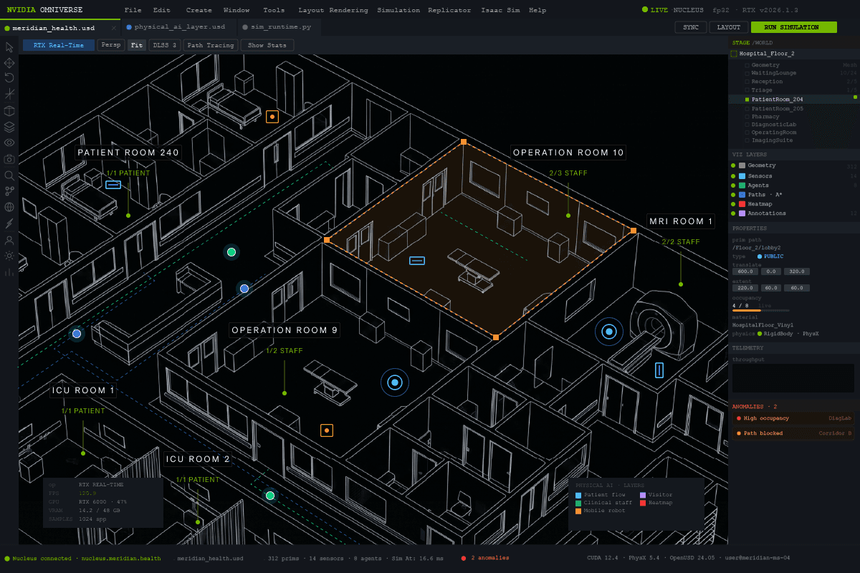Toggle the Heatmap layer visibility dot
This screenshot has width=860, height=573.
pos(733,204)
